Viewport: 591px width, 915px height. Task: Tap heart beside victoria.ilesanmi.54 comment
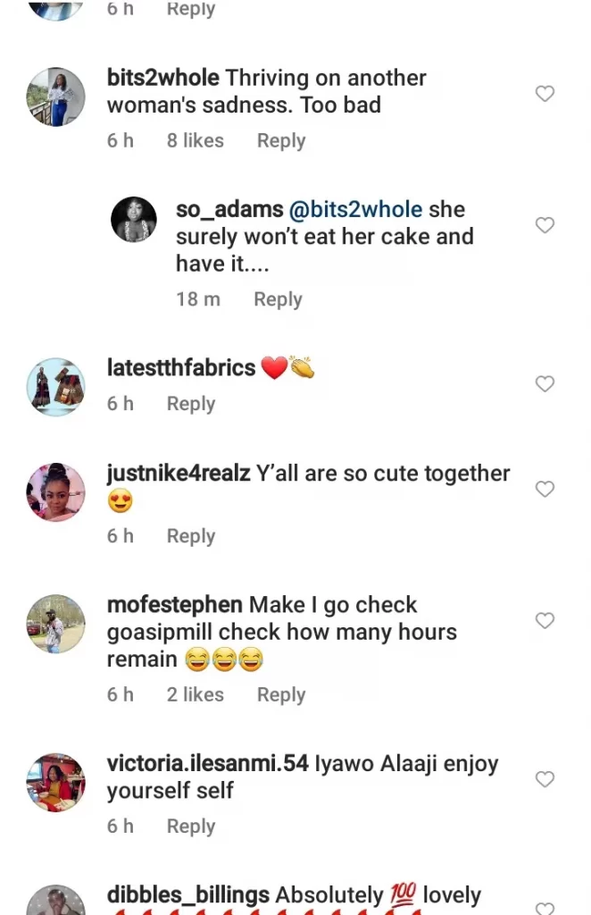click(545, 779)
